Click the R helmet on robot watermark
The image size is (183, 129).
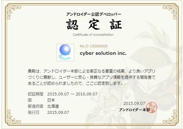[x=152, y=58]
